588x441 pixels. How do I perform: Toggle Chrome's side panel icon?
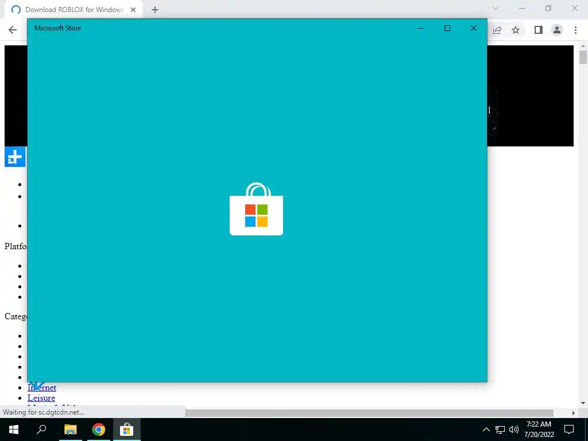[538, 30]
